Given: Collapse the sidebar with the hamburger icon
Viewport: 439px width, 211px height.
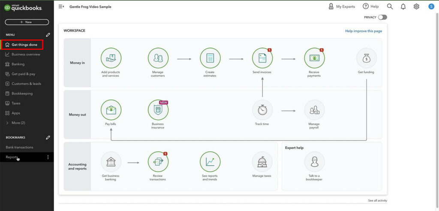Looking at the screenshot, I should pos(61,6).
